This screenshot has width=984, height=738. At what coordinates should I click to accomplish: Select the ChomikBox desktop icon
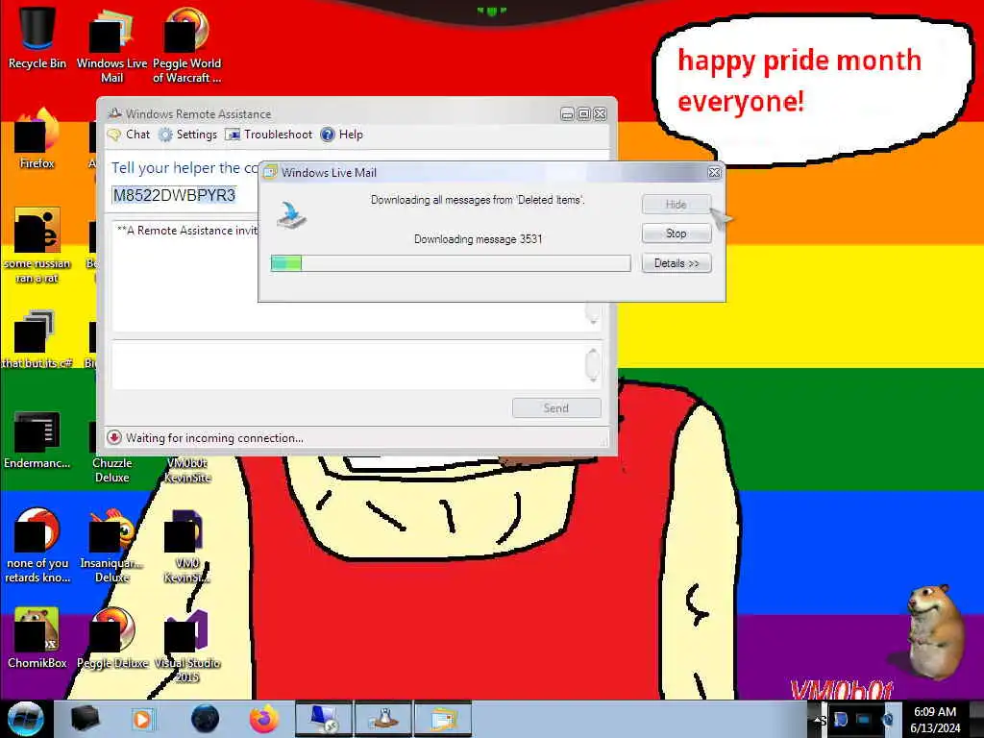pos(37,638)
